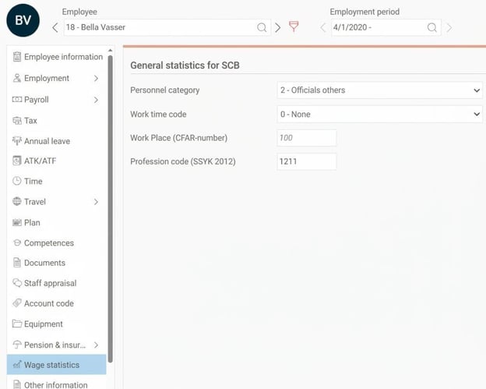Open the Staff appraisal menu item
This screenshot has height=389, width=486.
(x=57, y=283)
